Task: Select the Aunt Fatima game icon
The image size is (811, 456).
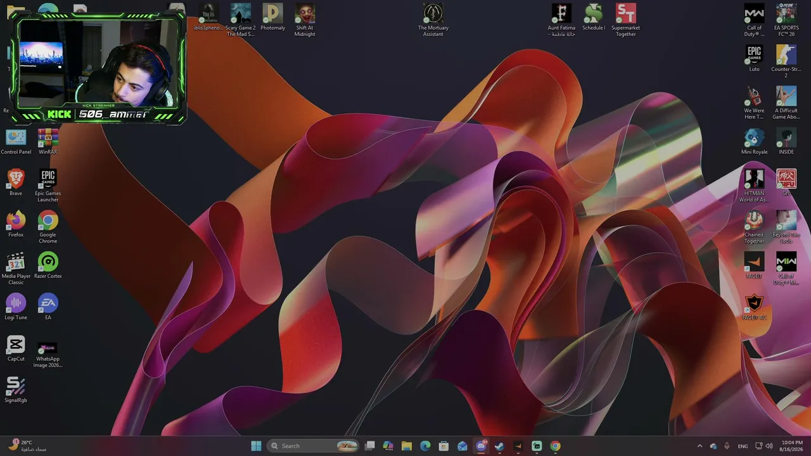Action: pos(561,20)
